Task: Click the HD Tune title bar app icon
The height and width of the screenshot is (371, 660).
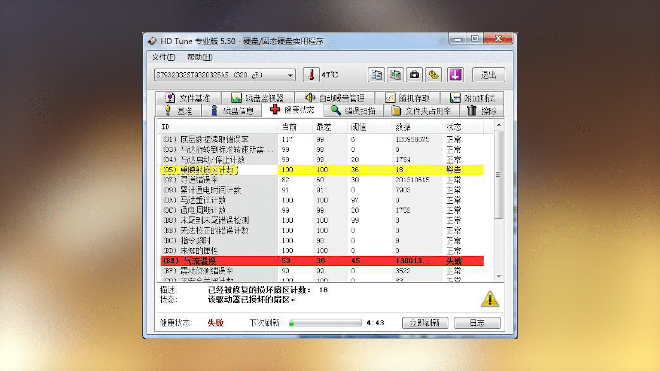Action: click(x=152, y=41)
